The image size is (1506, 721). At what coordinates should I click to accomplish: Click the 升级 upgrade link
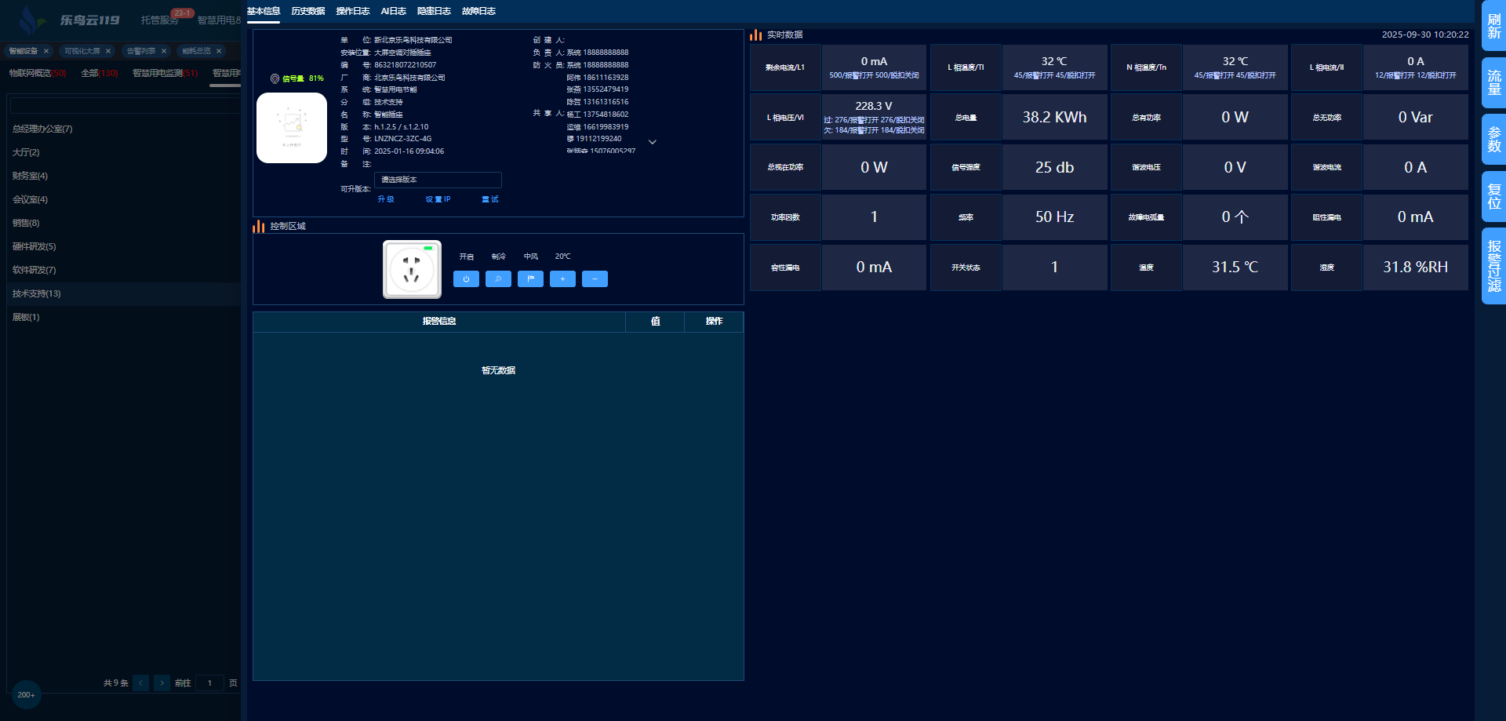[x=386, y=199]
